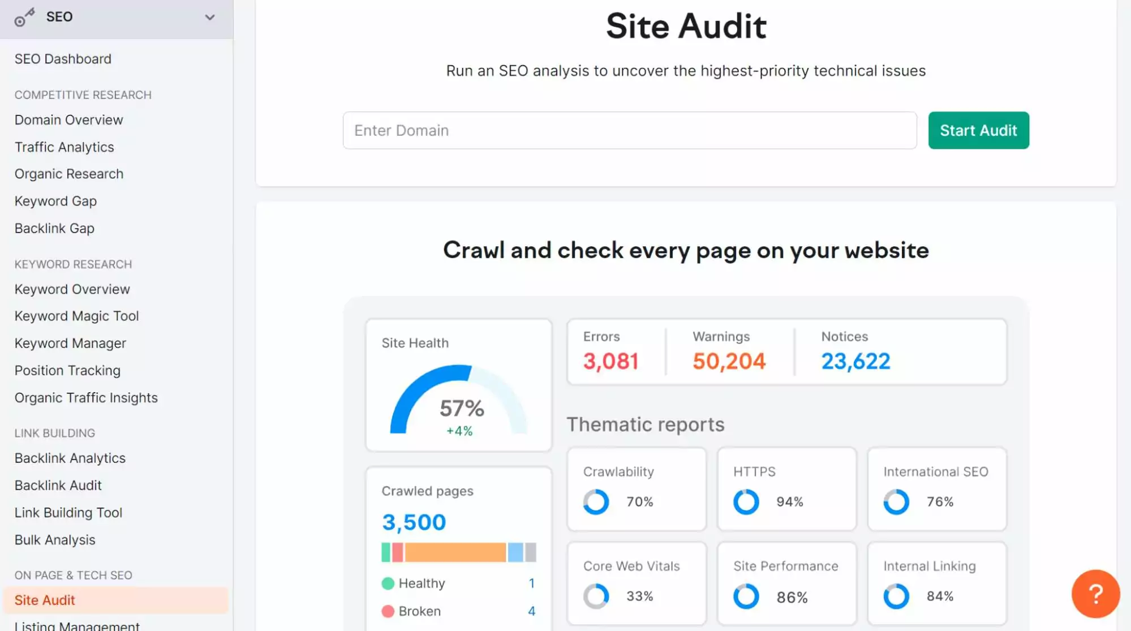Click the HTTPS progress ring
1131x631 pixels.
point(745,501)
